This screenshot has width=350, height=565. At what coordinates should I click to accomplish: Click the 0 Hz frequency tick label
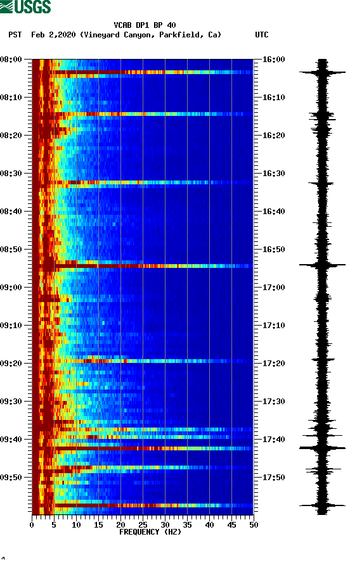pyautogui.click(x=32, y=525)
